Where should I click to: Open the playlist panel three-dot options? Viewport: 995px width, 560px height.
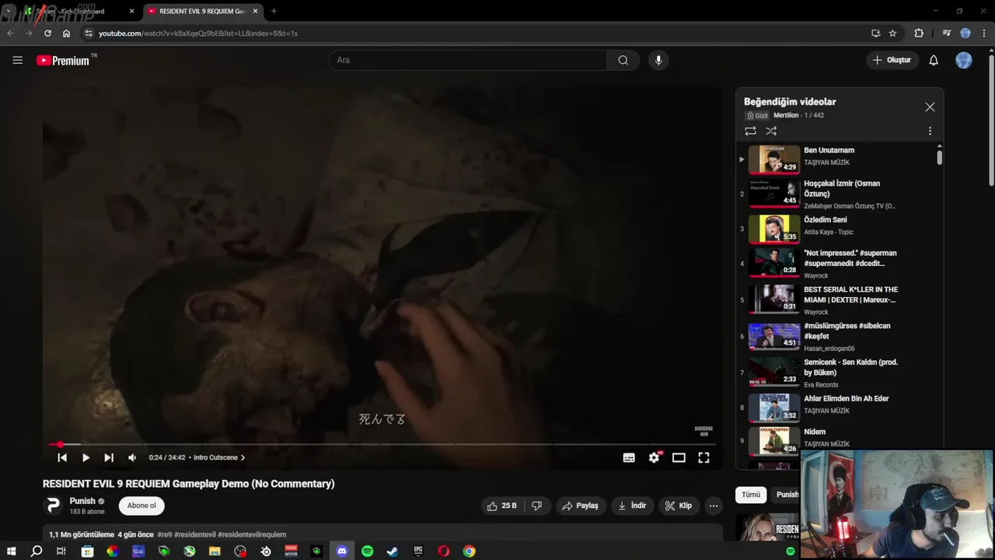click(930, 131)
